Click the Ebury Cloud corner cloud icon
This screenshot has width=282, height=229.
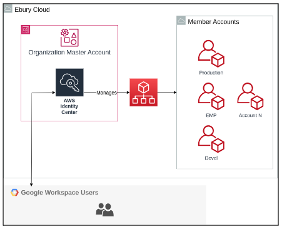coord(8,9)
